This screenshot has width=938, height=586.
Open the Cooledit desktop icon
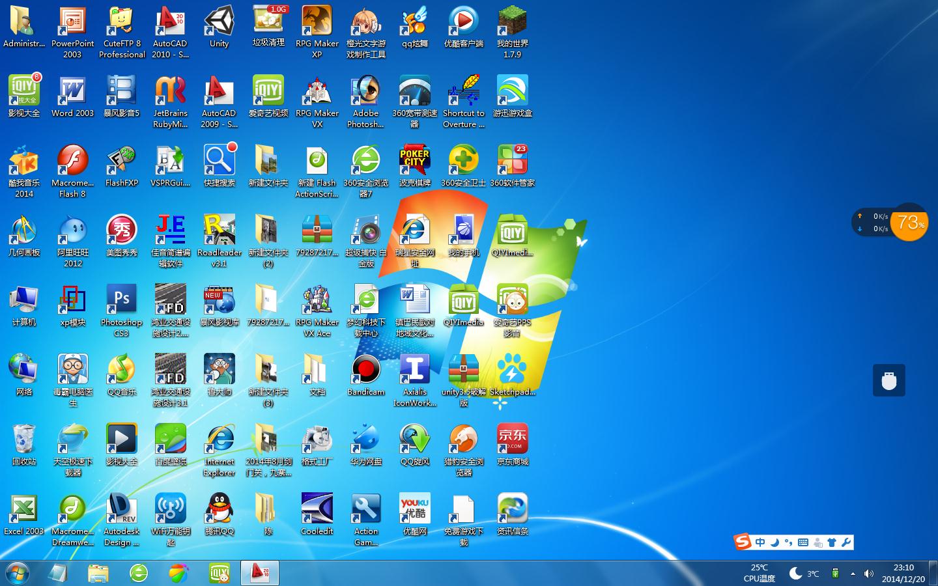[317, 514]
